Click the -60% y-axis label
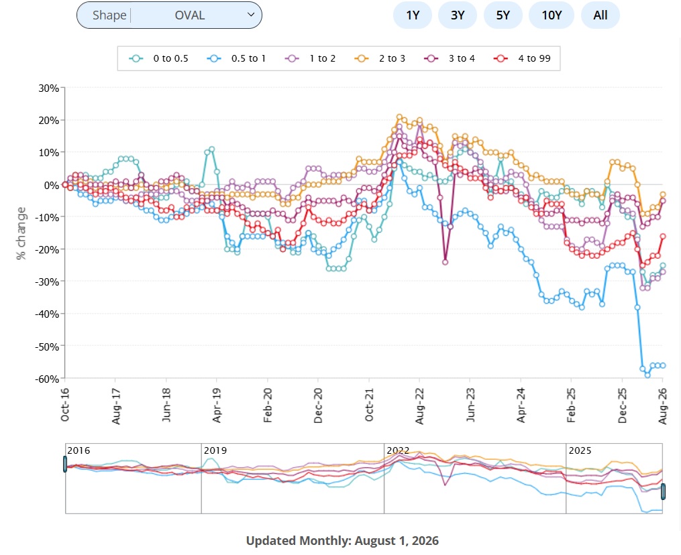Screen dimensions: 681x555 click(47, 379)
